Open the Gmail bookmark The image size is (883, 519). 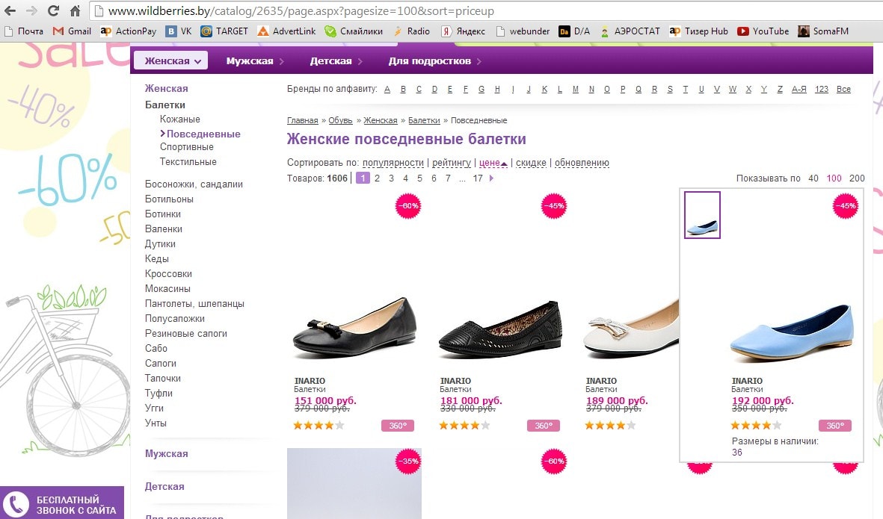tap(72, 31)
